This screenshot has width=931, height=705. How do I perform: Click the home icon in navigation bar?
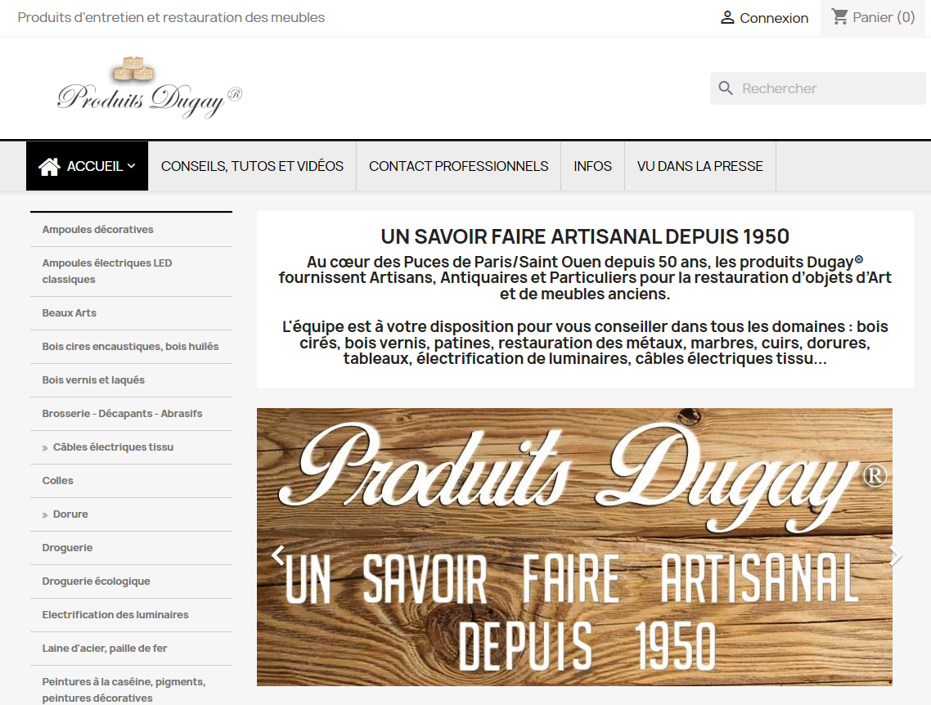click(49, 167)
